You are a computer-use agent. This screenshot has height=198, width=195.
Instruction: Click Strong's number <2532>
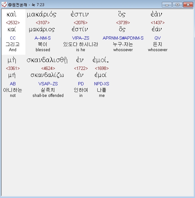(13, 23)
